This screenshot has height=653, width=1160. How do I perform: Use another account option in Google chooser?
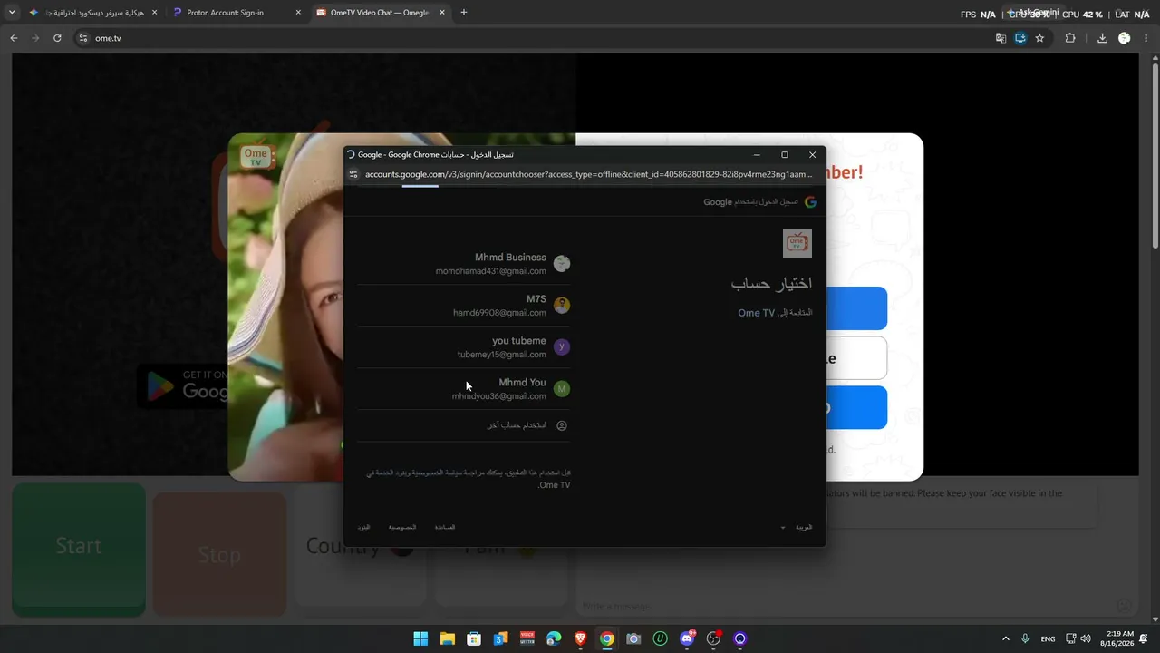point(464,425)
